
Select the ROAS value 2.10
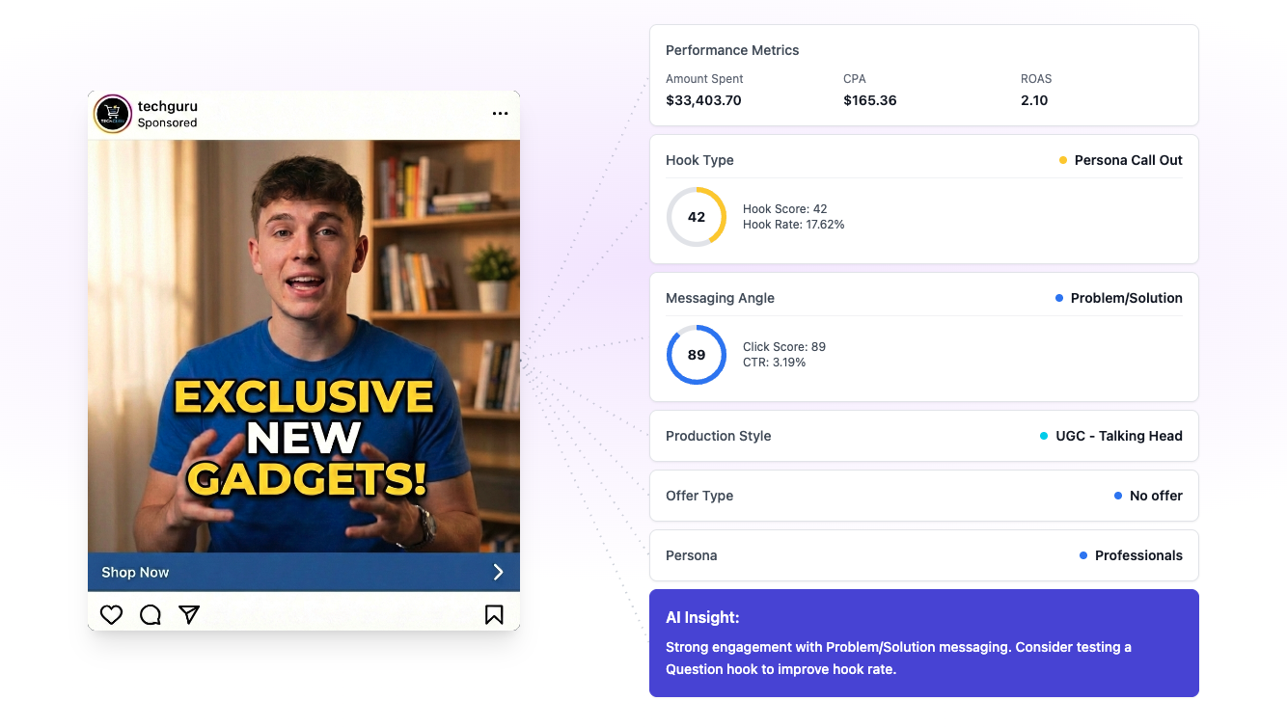1034,100
